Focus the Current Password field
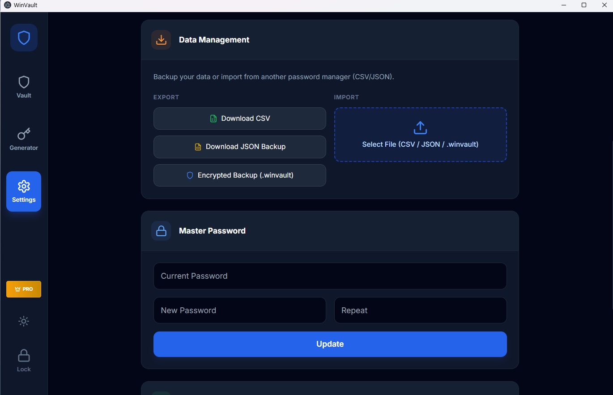The image size is (613, 395). coord(330,276)
